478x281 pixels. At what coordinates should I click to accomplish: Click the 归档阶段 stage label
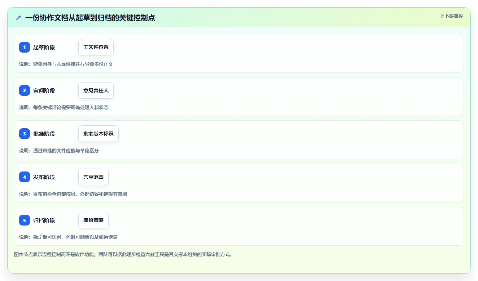click(44, 220)
